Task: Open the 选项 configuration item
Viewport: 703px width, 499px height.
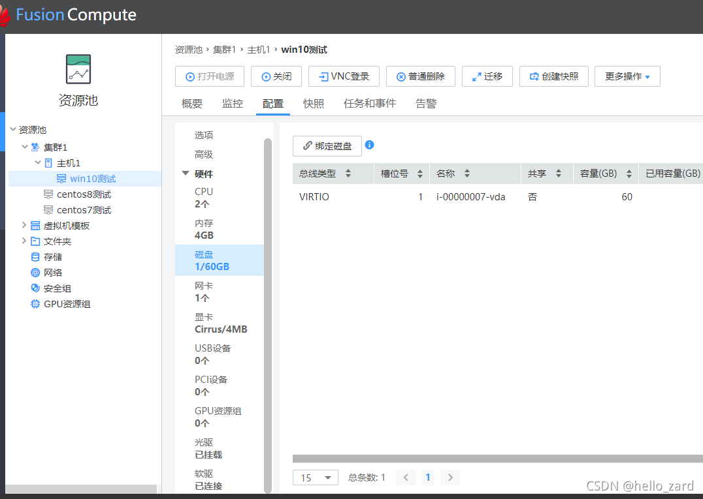Action: pos(204,135)
